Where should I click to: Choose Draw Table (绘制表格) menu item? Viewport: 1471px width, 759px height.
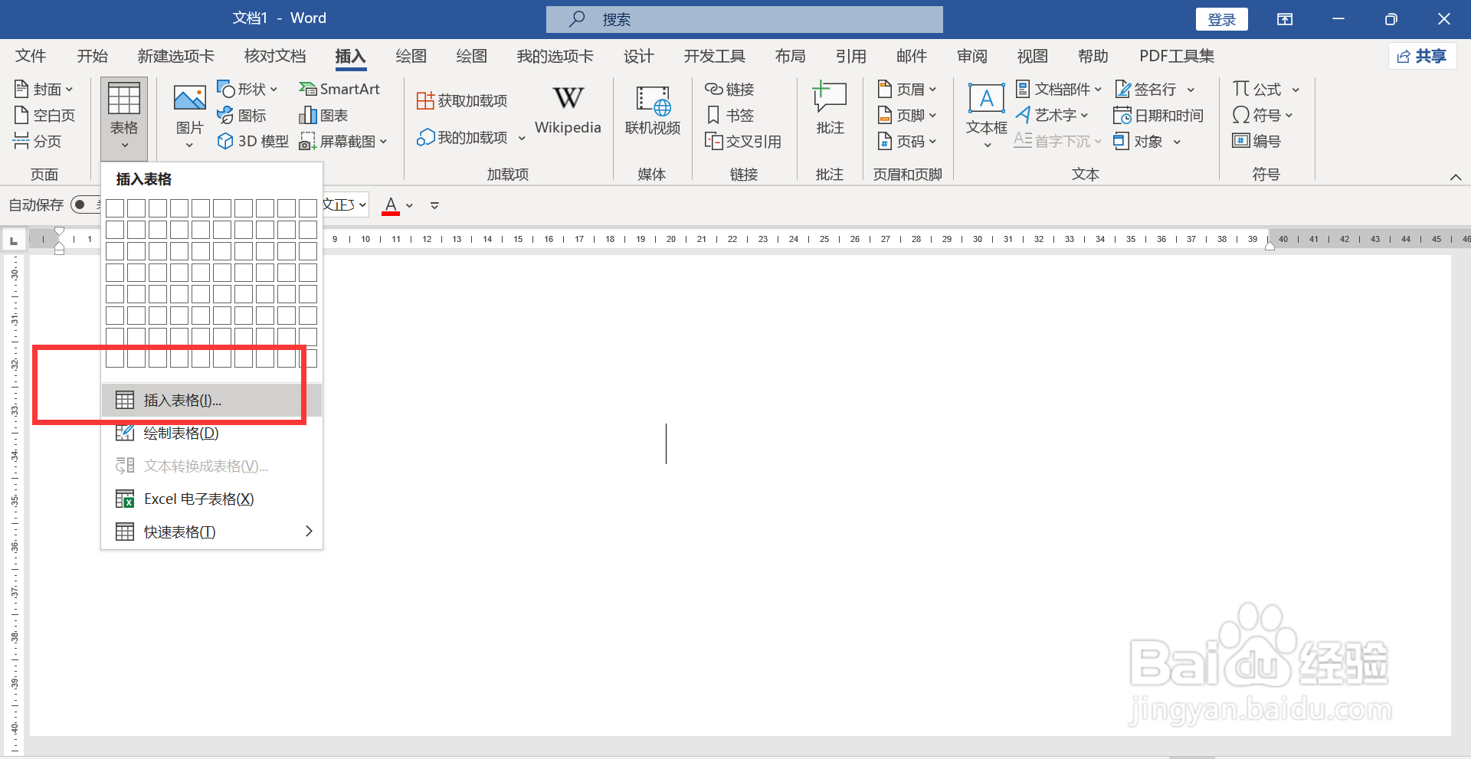pos(211,433)
